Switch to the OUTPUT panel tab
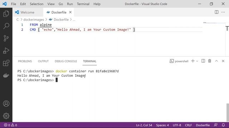This screenshot has height=128, width=229. pos(43,61)
